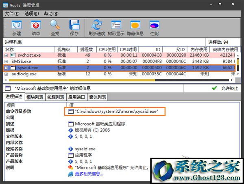244x184 pixels.
Task: Sort by the 高峰内存使用 column header
Action: [x=224, y=49]
